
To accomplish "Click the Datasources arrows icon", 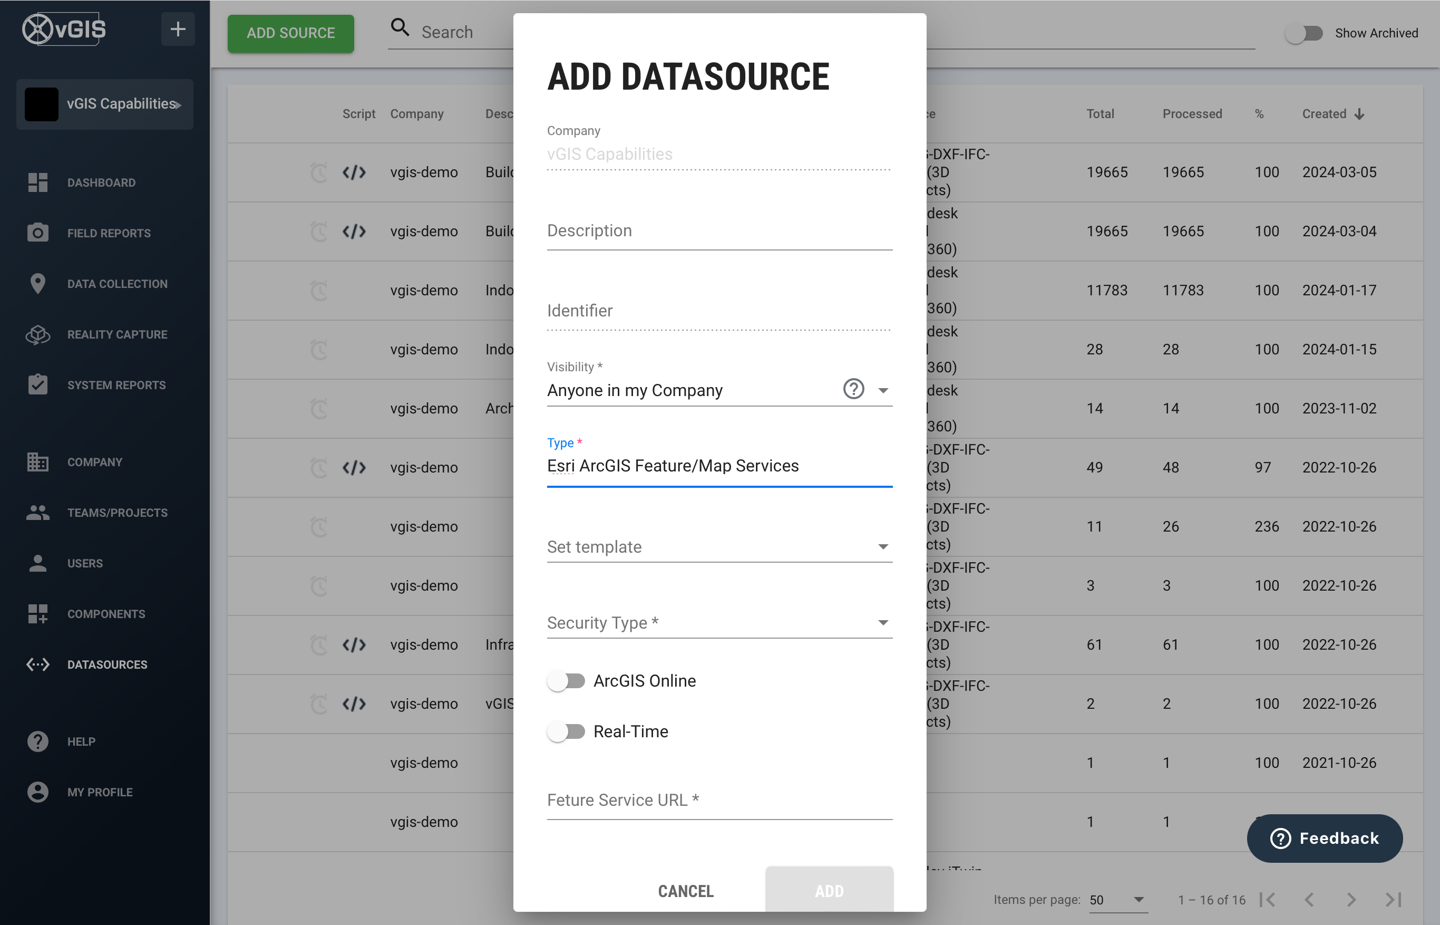I will 38,664.
